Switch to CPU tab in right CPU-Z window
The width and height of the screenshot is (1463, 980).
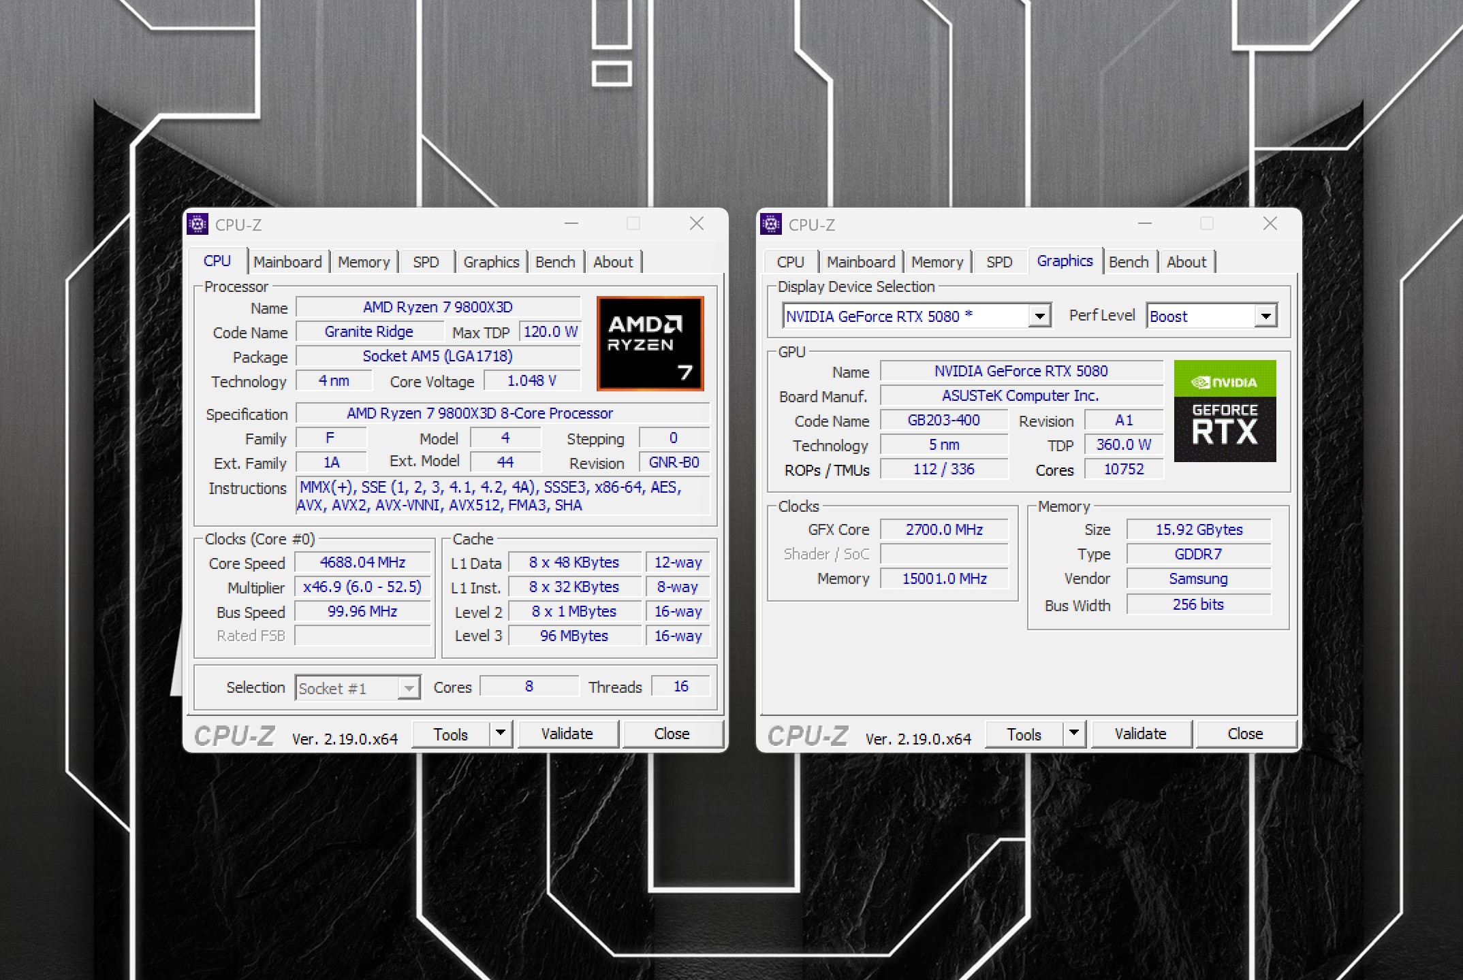click(791, 262)
